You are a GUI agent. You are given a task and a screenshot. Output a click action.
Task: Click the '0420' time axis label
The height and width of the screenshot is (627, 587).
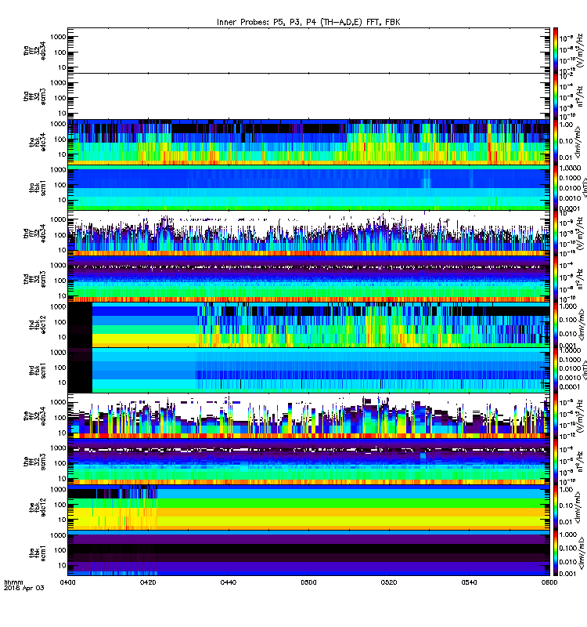coord(148,582)
